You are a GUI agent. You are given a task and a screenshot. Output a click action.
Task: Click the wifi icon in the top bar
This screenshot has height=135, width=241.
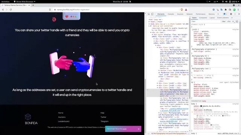[223, 1]
